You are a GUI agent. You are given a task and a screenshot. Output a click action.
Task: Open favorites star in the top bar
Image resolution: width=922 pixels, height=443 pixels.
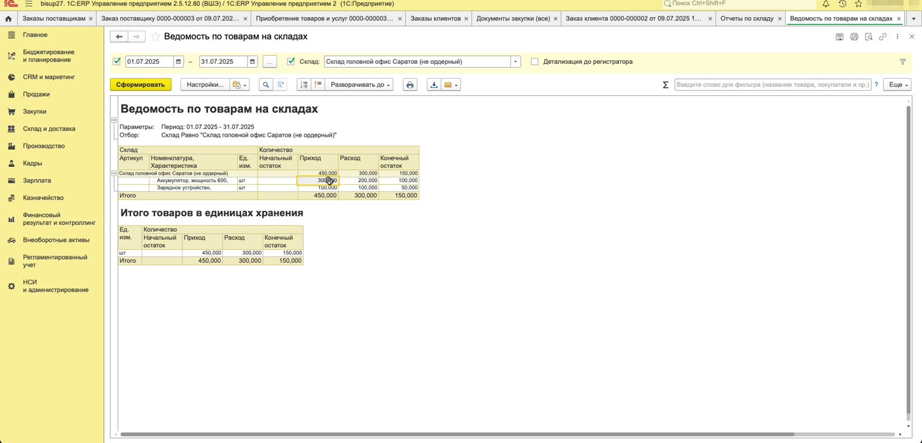pyautogui.click(x=858, y=4)
